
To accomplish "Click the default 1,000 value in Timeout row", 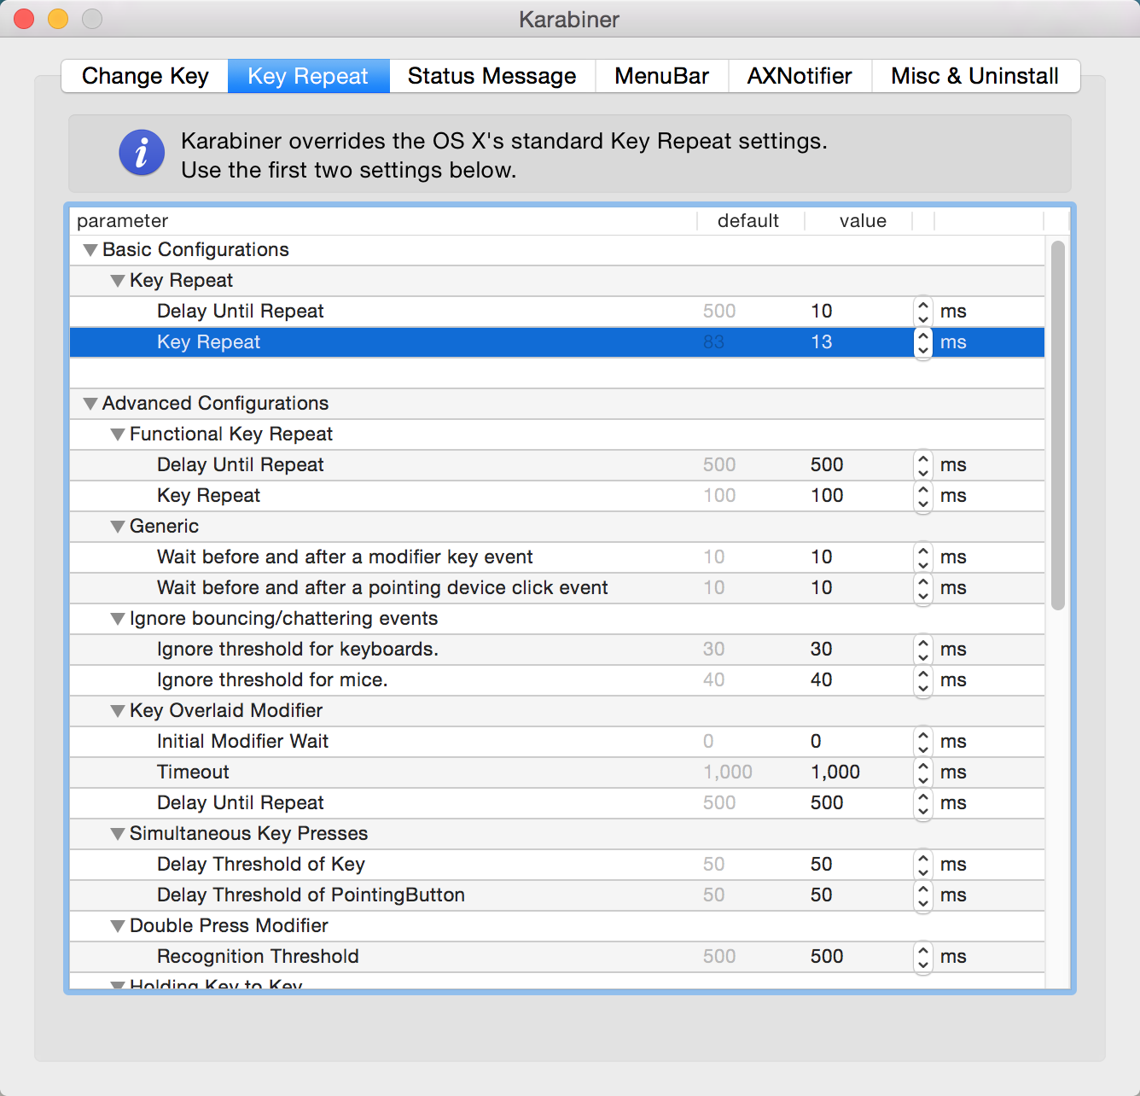I will [728, 772].
